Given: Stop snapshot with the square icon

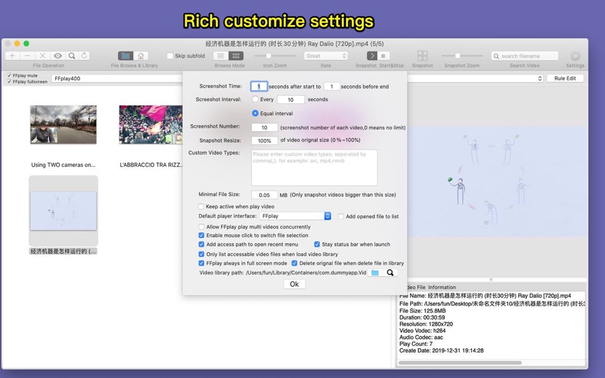Looking at the screenshot, I should [x=383, y=55].
